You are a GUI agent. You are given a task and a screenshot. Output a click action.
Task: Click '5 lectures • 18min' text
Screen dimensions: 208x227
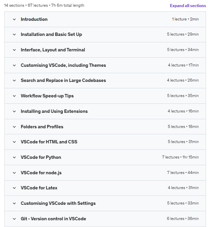point(183,127)
